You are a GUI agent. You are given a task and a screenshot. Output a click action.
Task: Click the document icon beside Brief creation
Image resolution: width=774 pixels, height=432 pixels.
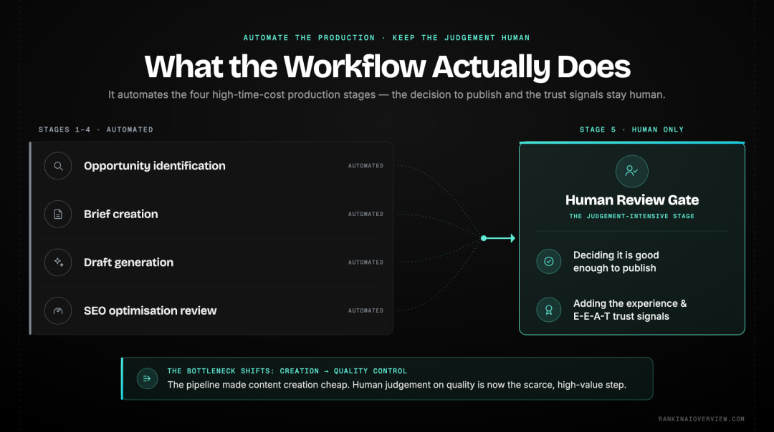click(x=58, y=215)
